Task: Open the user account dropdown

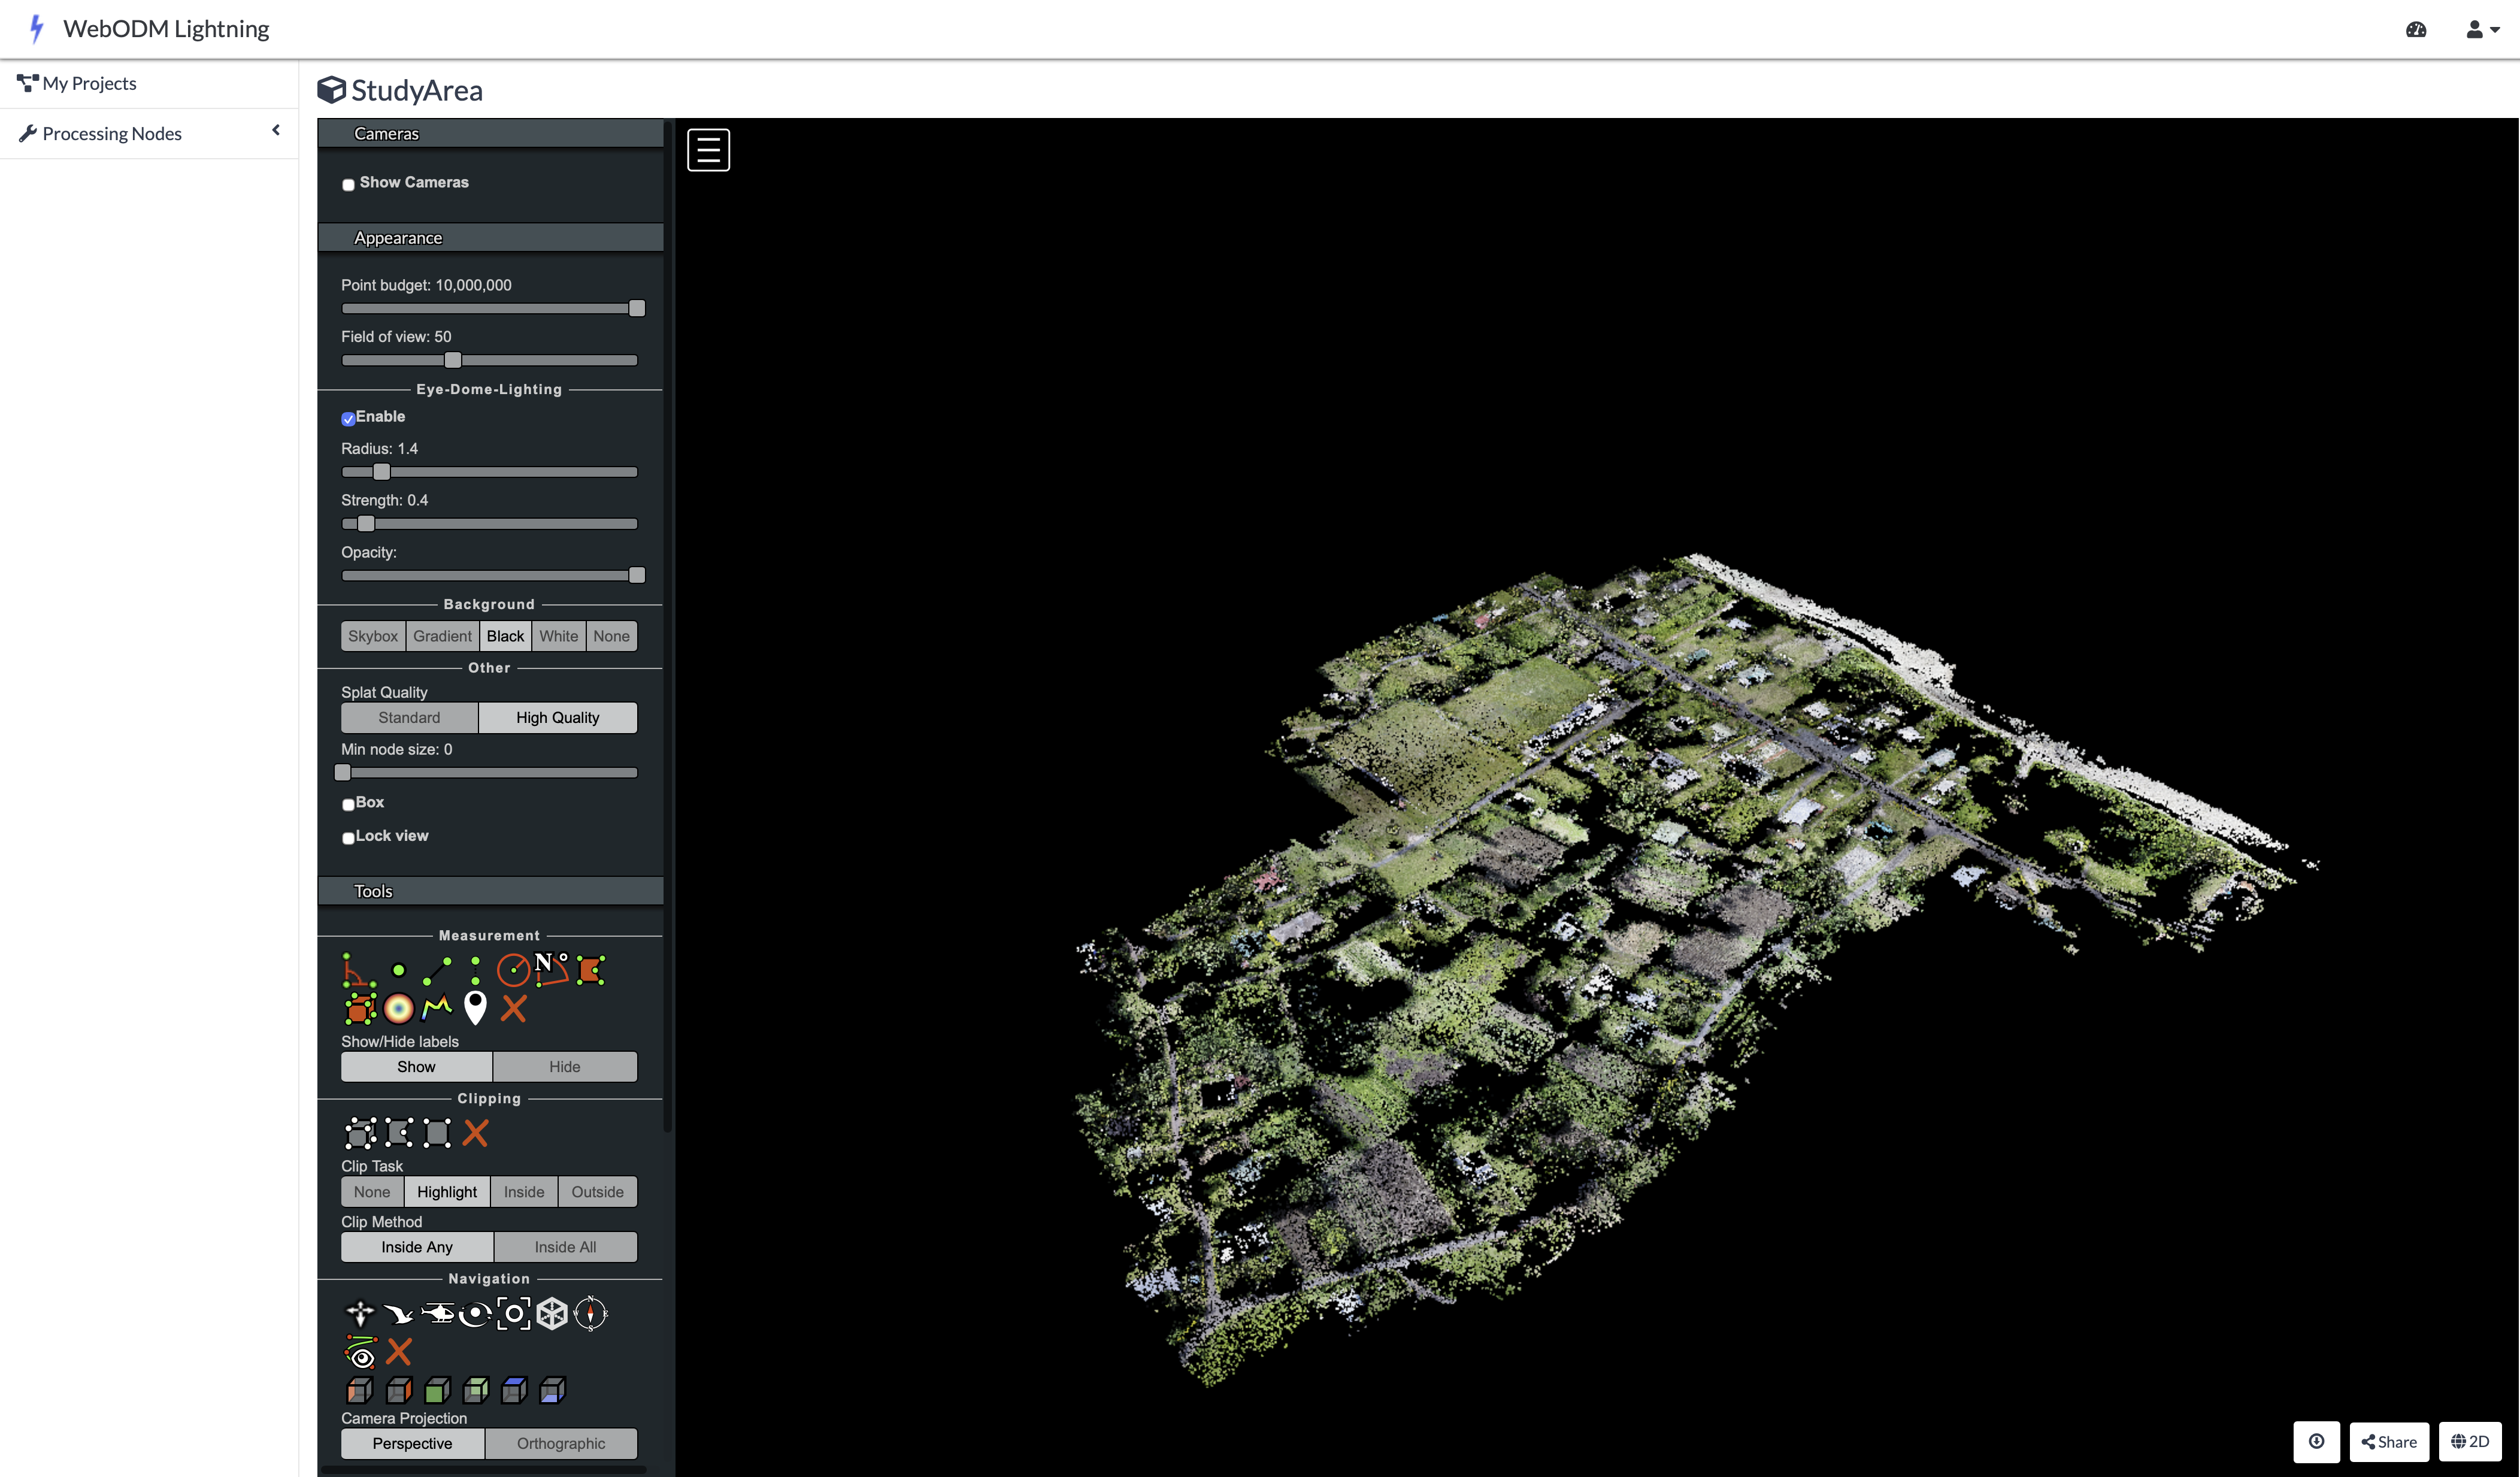Action: (x=2481, y=30)
